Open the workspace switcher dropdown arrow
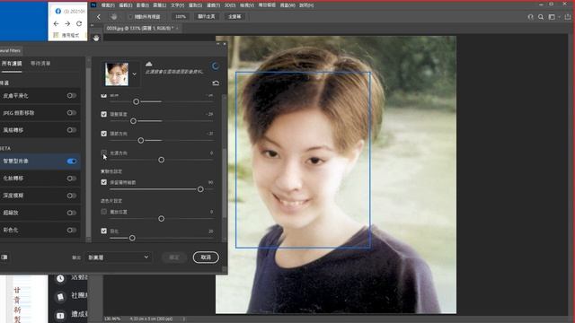This screenshot has width=575, height=323. tap(559, 17)
